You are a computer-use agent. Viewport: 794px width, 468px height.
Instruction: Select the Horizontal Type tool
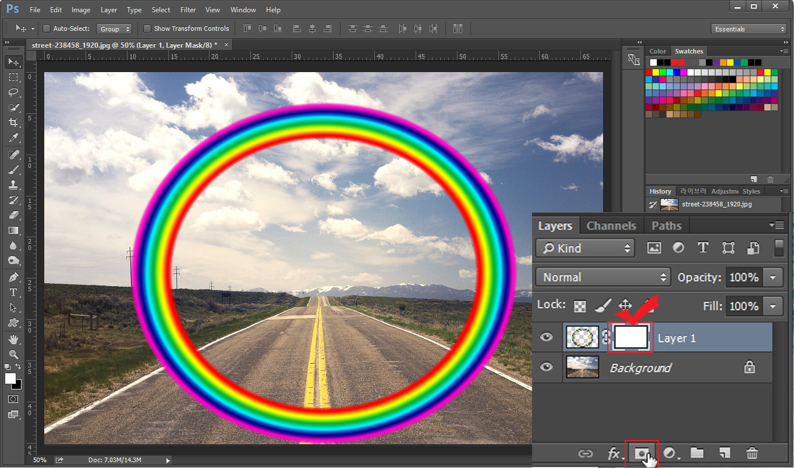point(13,292)
